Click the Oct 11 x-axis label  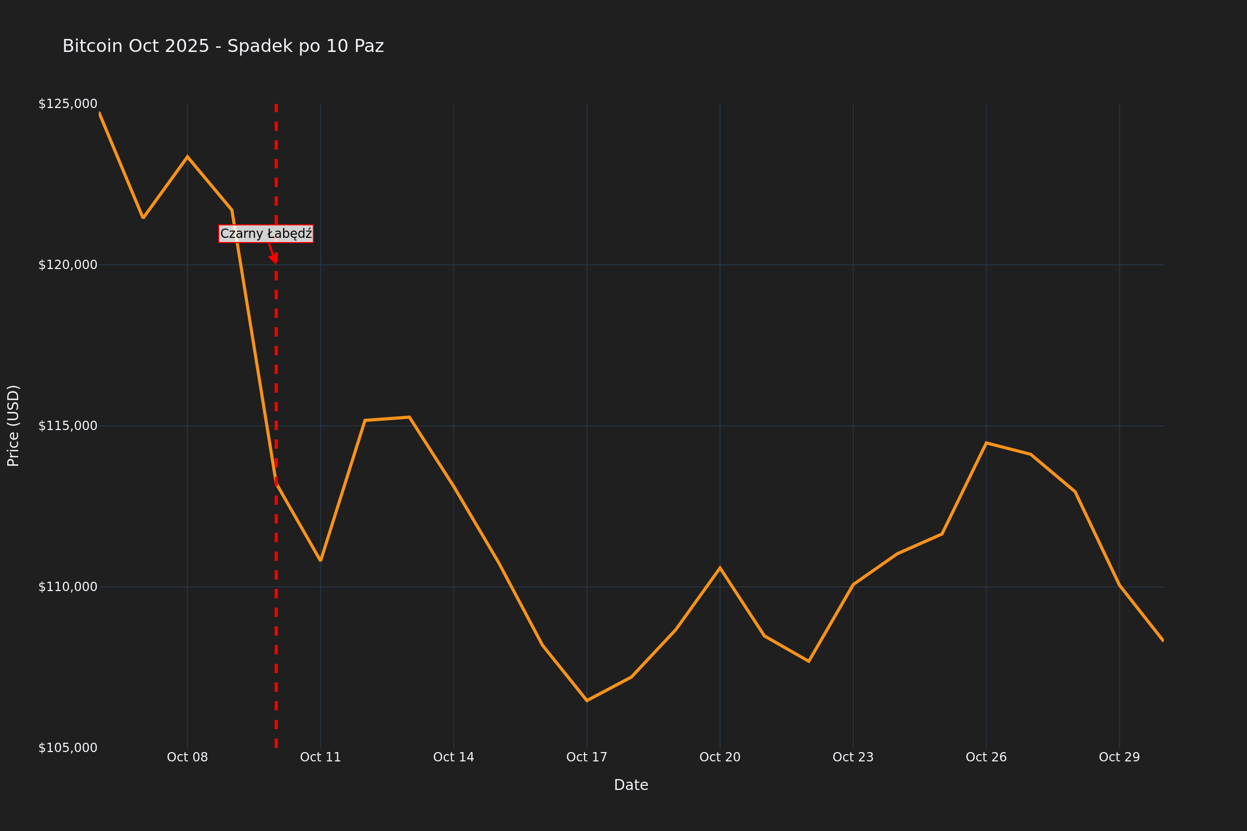click(320, 757)
